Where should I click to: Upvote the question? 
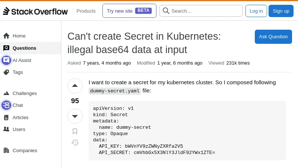point(75,86)
